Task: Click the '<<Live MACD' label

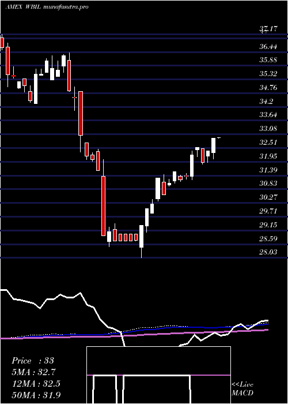Action: 242,389
